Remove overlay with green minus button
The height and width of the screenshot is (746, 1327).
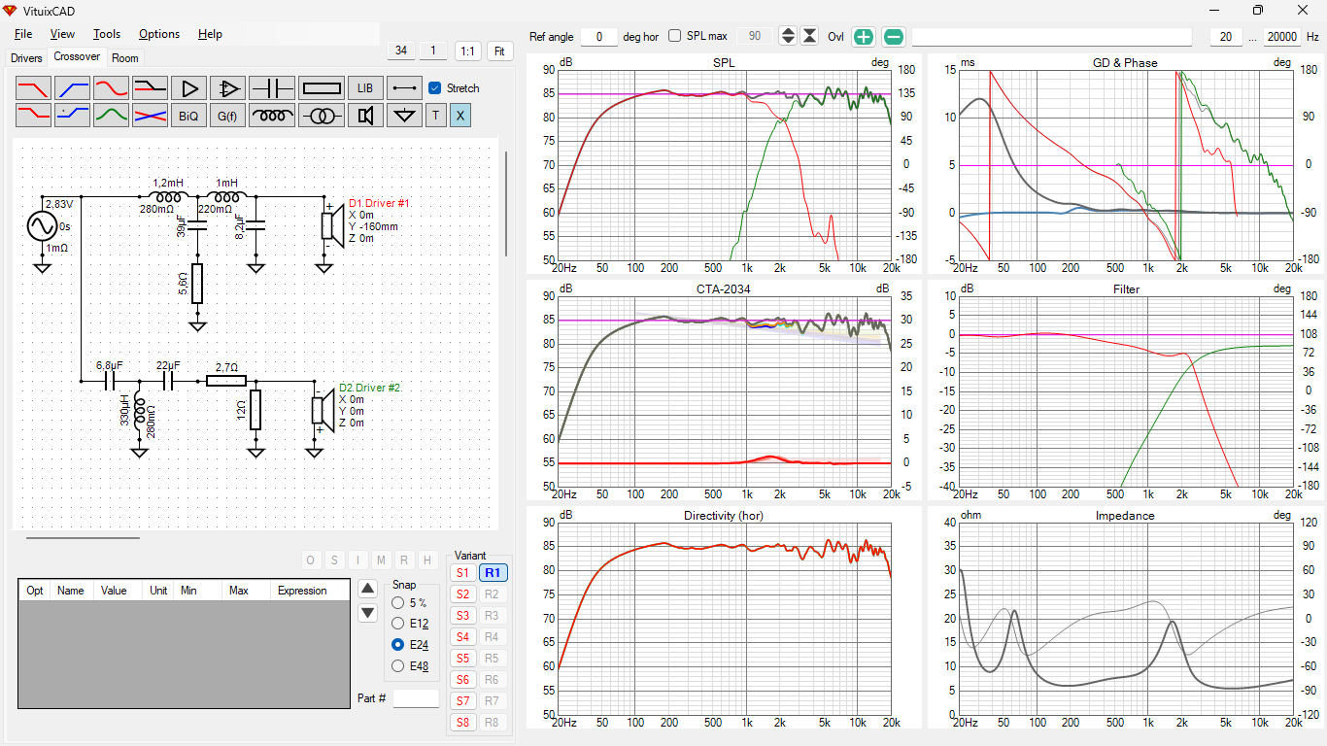[x=894, y=37]
